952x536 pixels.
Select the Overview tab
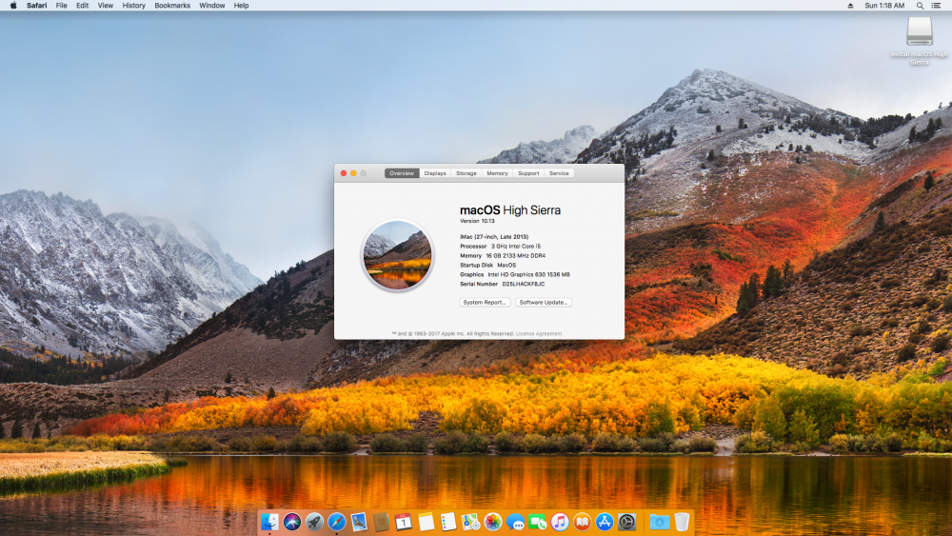402,173
